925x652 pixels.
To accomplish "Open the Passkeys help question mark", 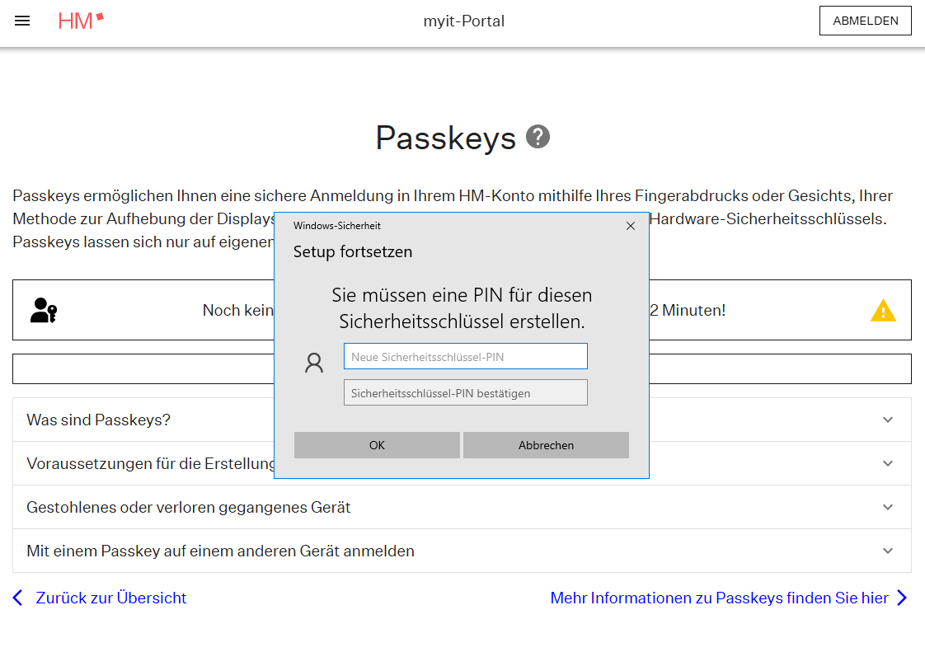I will 538,137.
